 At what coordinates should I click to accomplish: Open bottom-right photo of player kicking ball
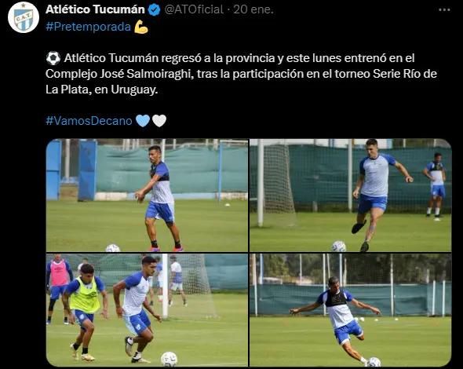(x=351, y=310)
